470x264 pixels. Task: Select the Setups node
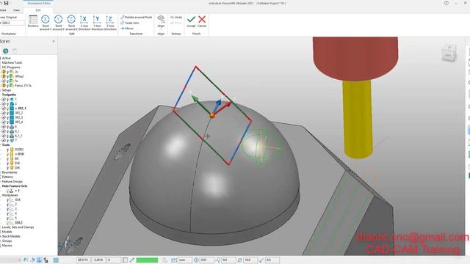(7, 90)
